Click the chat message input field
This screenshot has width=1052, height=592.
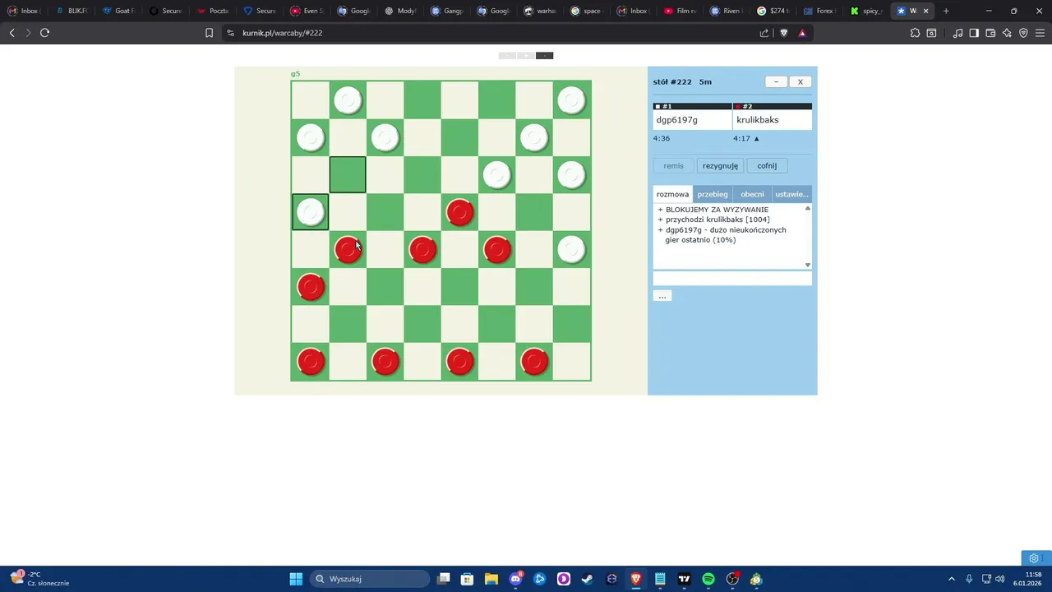click(x=732, y=279)
